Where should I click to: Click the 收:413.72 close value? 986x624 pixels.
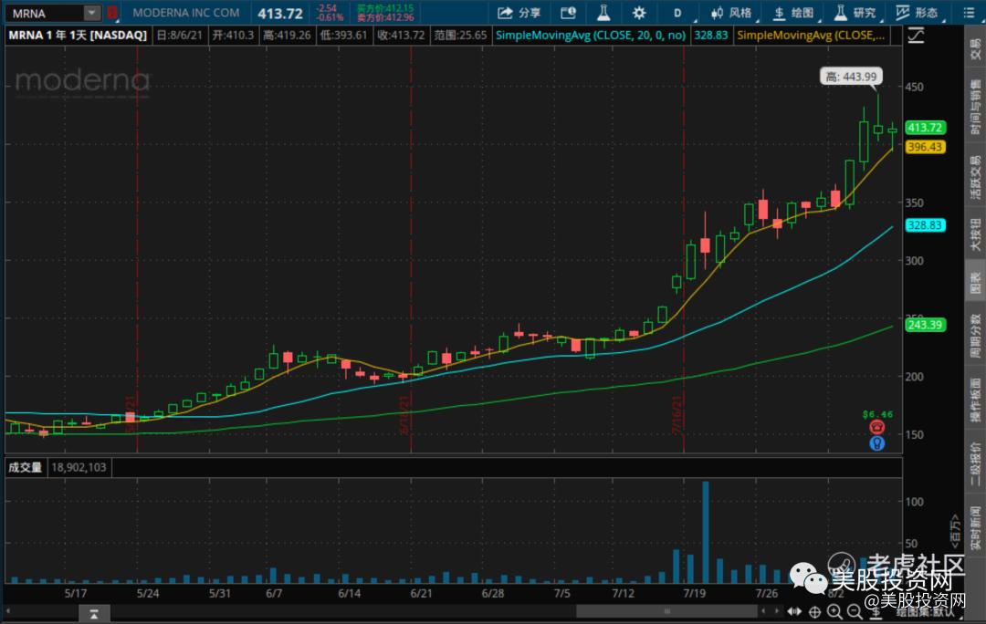coord(401,36)
